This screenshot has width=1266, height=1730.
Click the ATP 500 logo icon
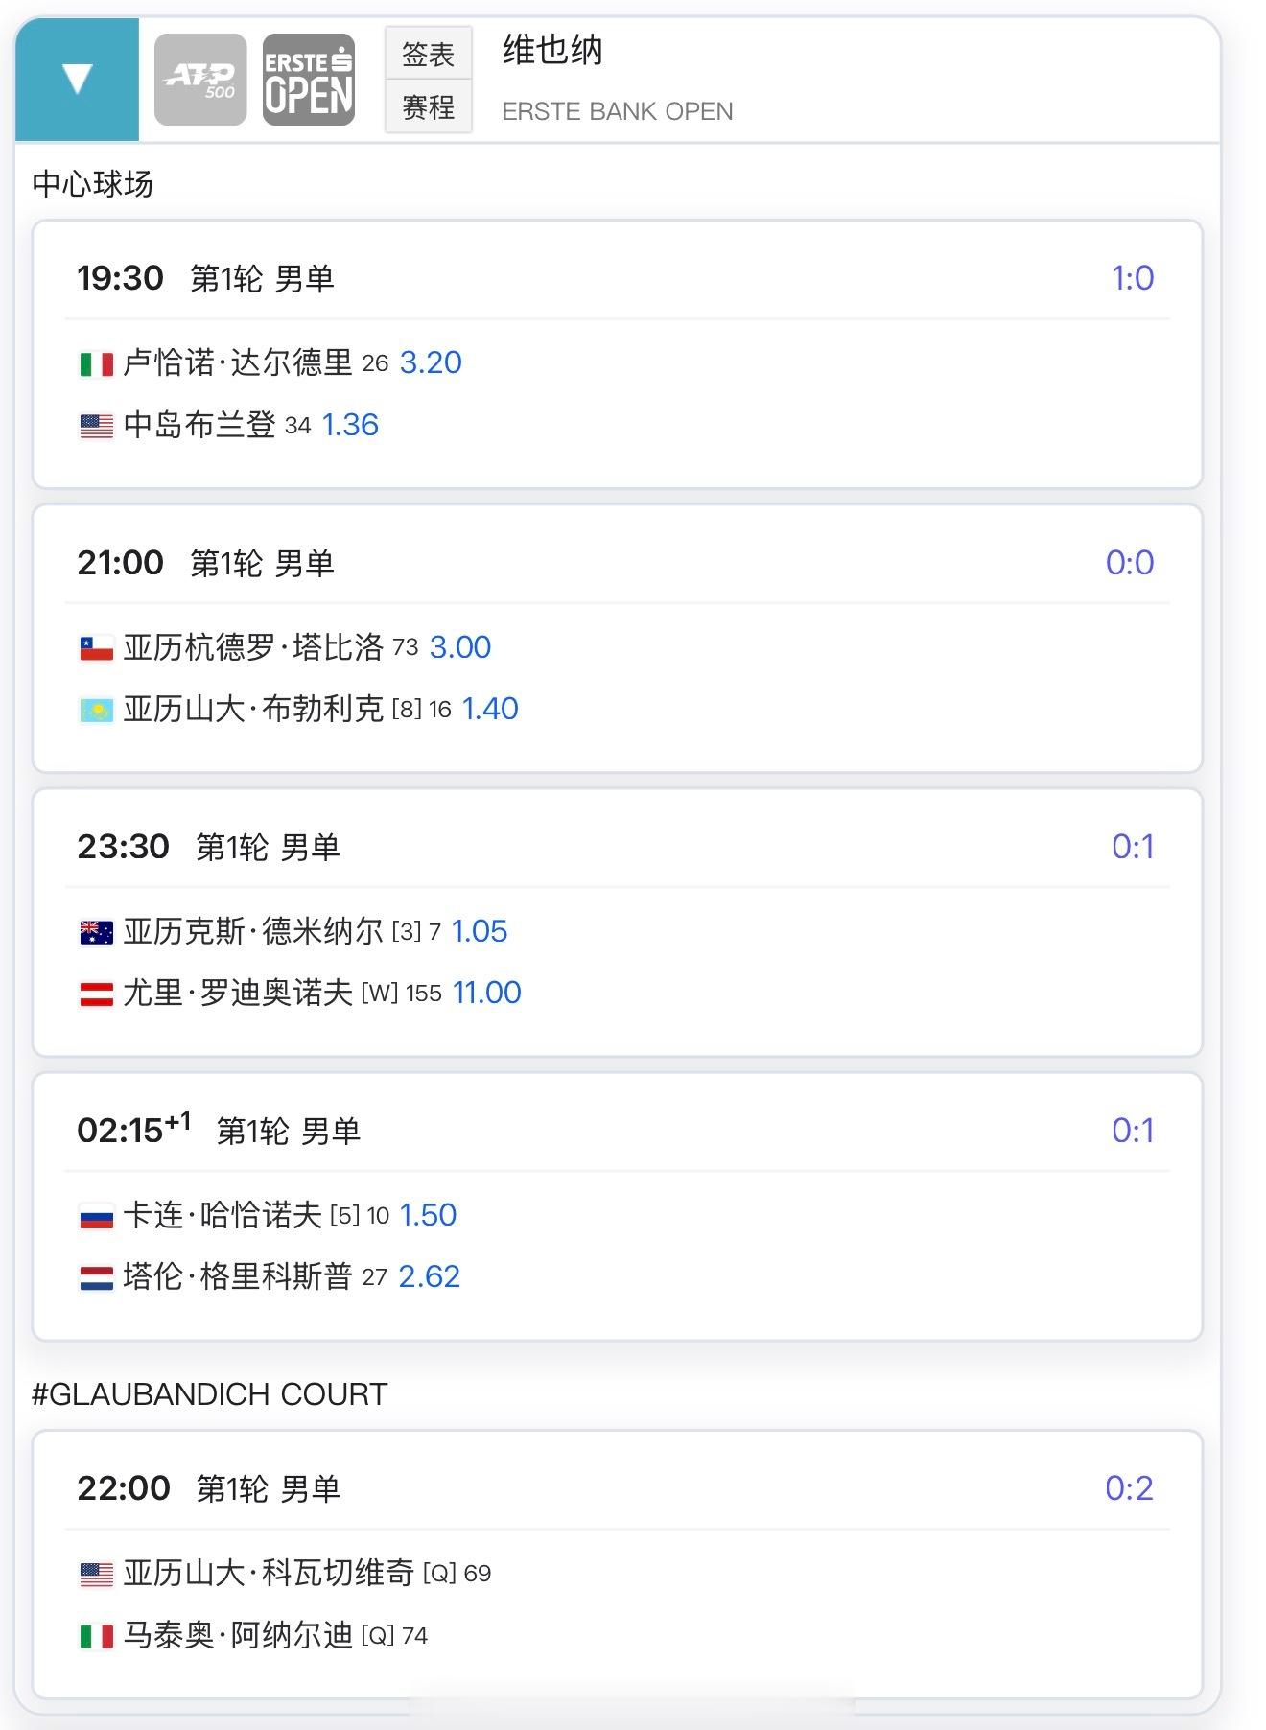coord(200,80)
